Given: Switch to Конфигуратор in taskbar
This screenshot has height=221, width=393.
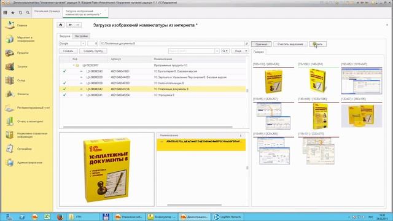Looking at the screenshot, I should tap(161, 217).
